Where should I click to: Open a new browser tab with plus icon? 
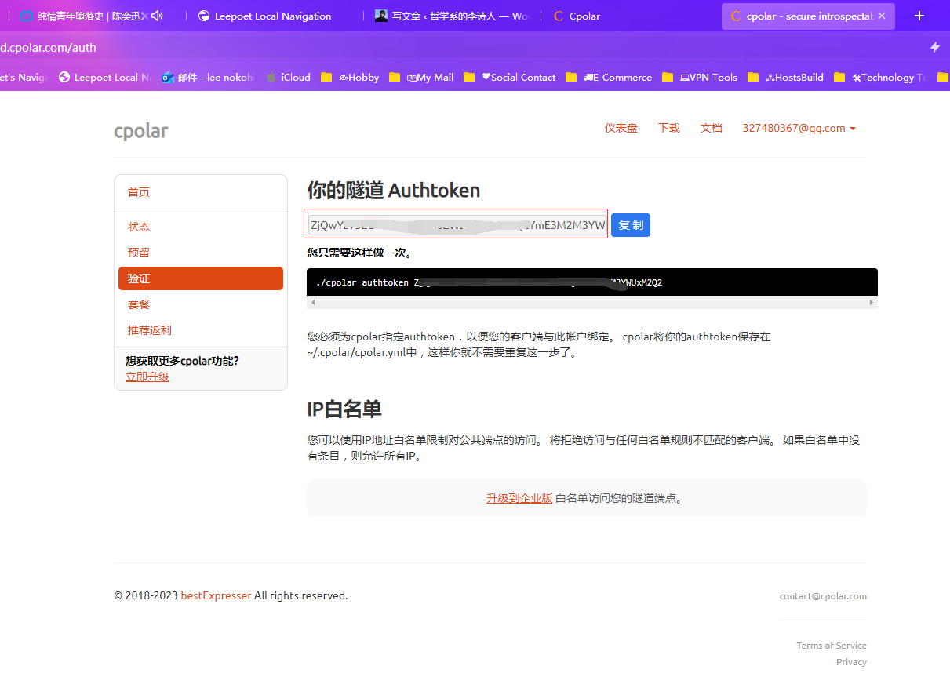click(x=919, y=16)
